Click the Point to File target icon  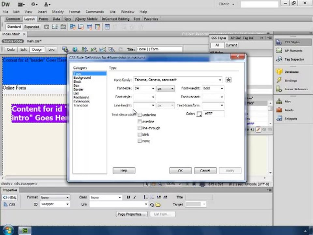click(152, 205)
